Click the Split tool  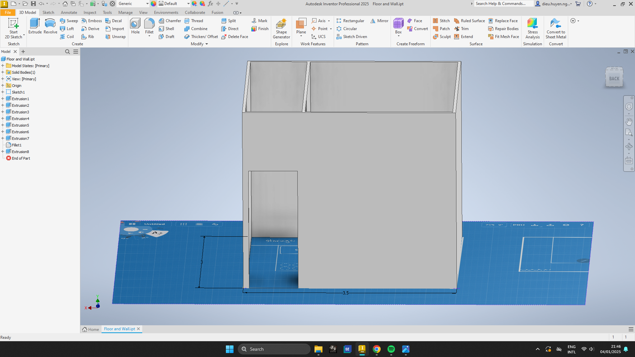click(229, 20)
